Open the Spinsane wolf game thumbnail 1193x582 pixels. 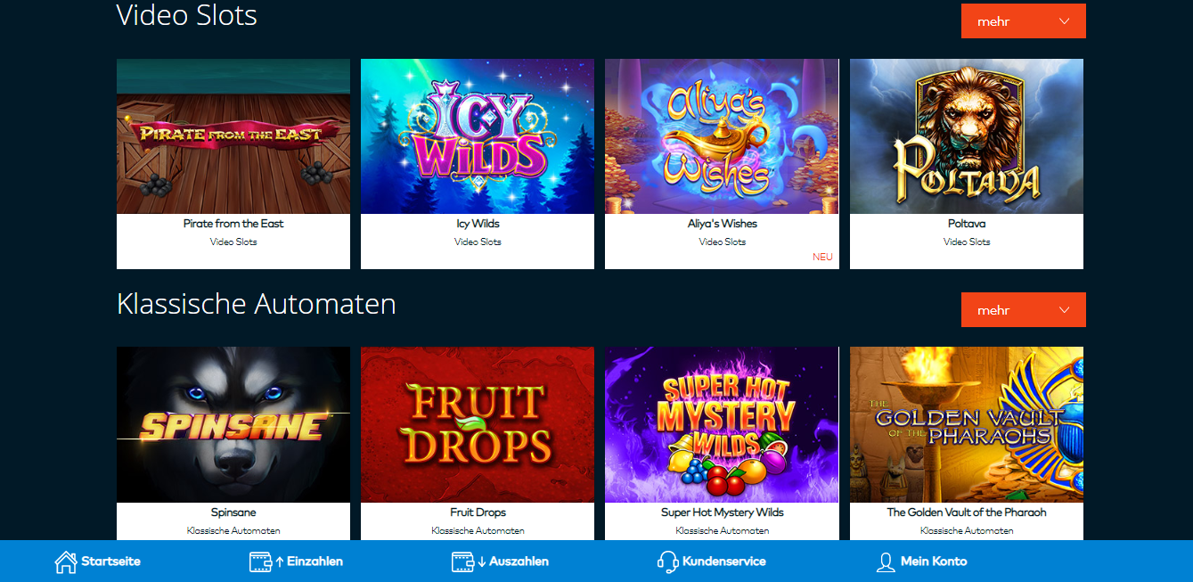pyautogui.click(x=233, y=424)
